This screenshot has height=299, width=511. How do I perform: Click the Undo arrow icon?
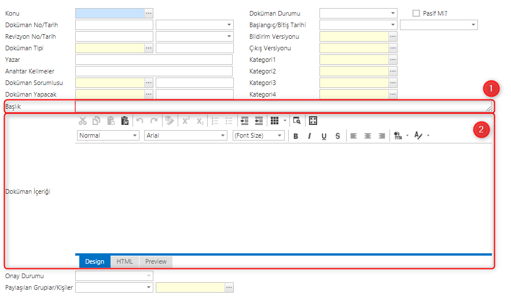pos(140,121)
